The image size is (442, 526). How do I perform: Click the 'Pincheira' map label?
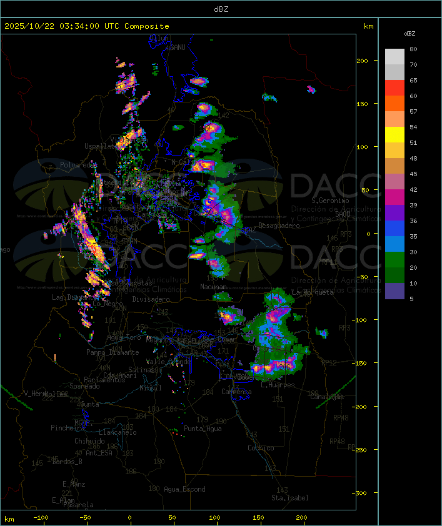click(x=68, y=428)
